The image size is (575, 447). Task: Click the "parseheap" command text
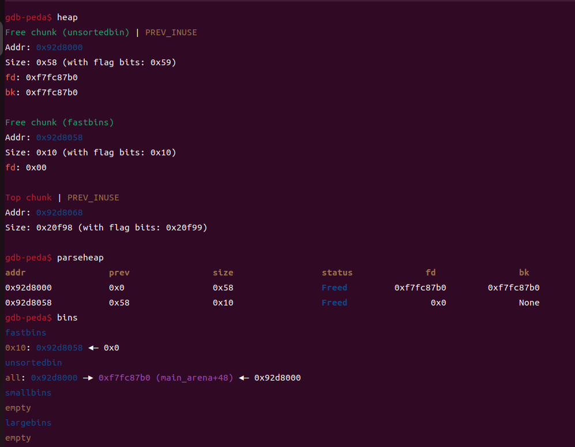(80, 258)
